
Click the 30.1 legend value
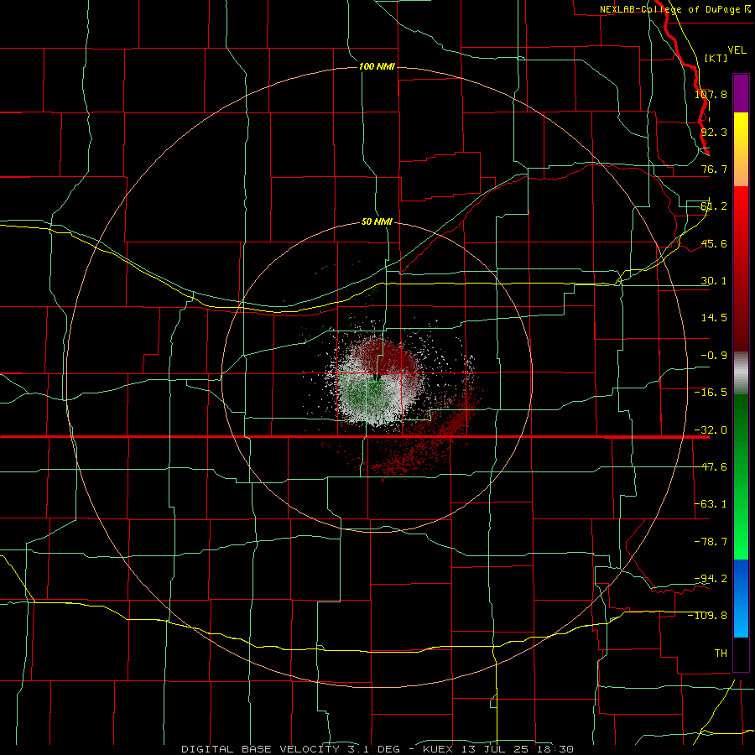[714, 281]
